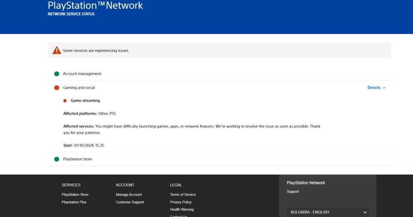Click 'Some services are experiencing issues' message
Screen dimensions: 413x217
coord(96,50)
